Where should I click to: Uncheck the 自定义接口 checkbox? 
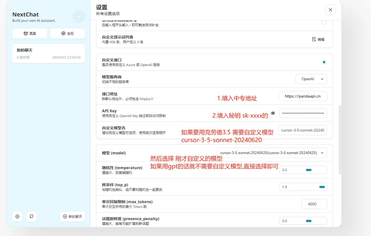coord(324,62)
